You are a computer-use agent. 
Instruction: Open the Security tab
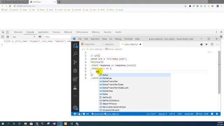click(x=107, y=32)
